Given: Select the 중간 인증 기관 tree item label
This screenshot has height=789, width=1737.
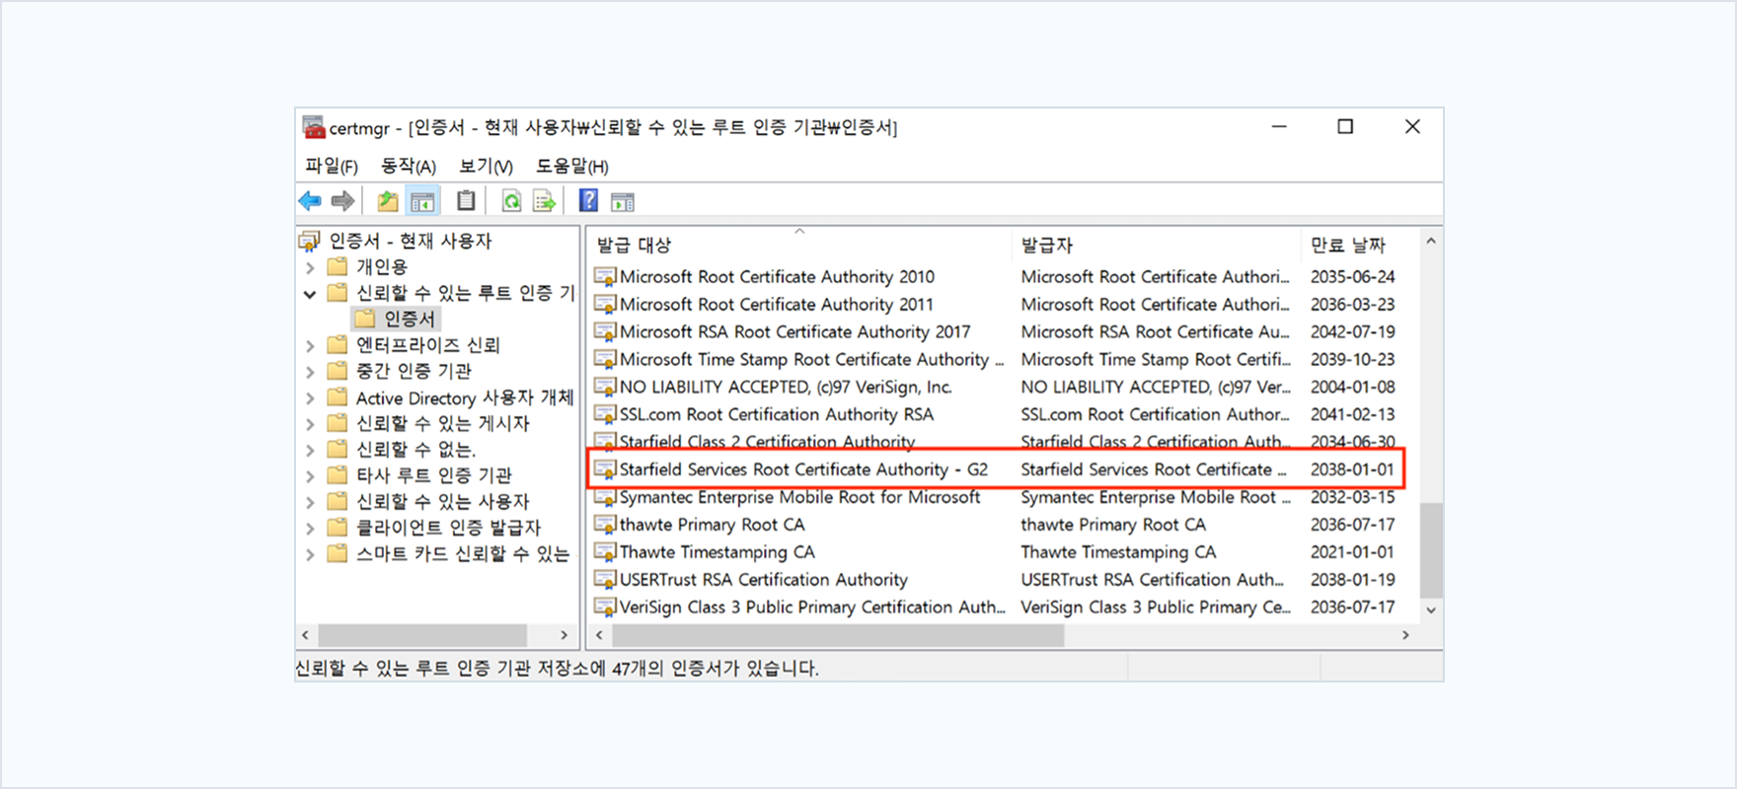Looking at the screenshot, I should point(414,371).
